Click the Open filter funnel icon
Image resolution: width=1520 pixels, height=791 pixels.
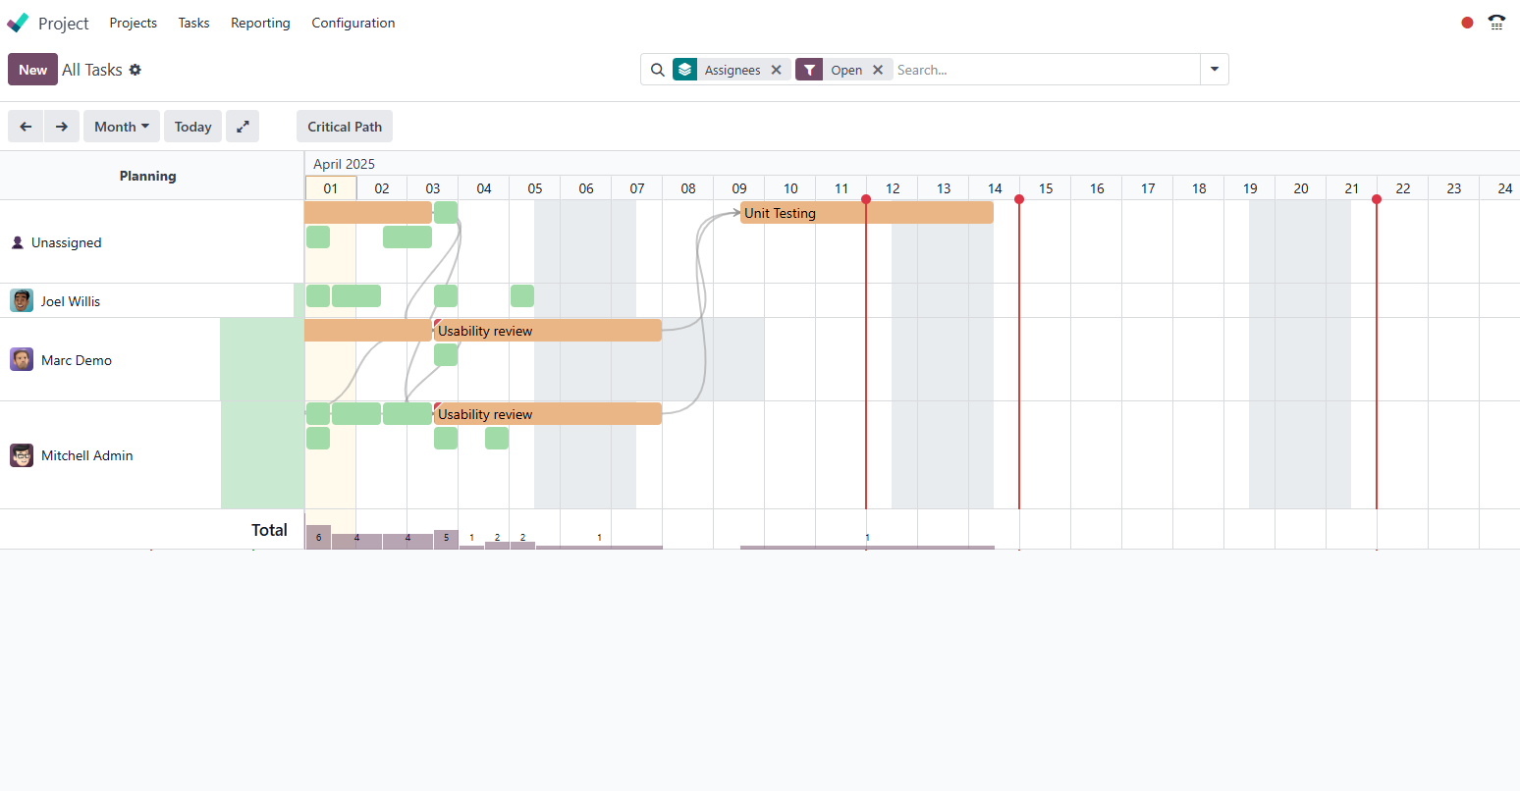[x=808, y=70]
